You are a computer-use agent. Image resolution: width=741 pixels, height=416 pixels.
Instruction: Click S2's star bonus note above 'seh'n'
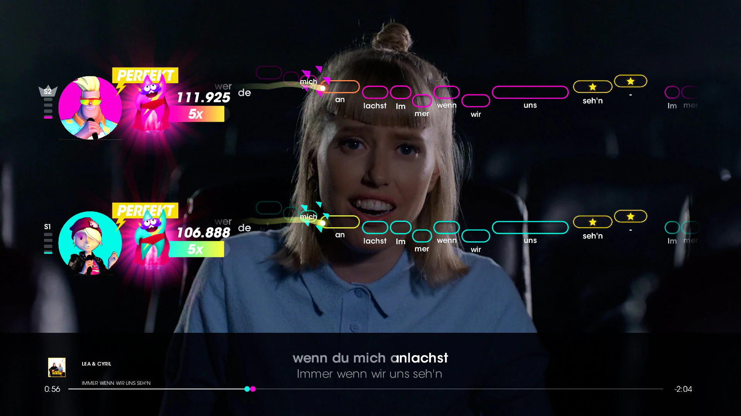tap(592, 87)
